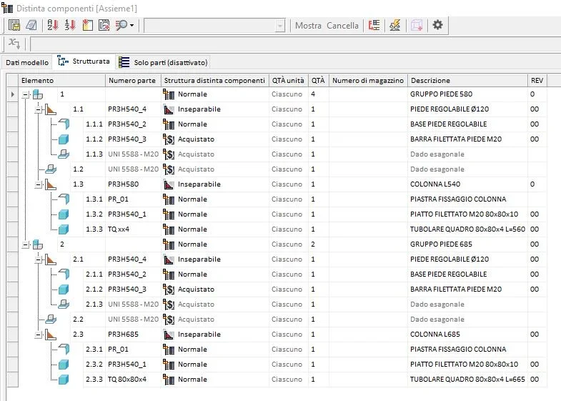Open the empty combo box dropdown arrow
The width and height of the screenshot is (561, 401).
coord(280,26)
